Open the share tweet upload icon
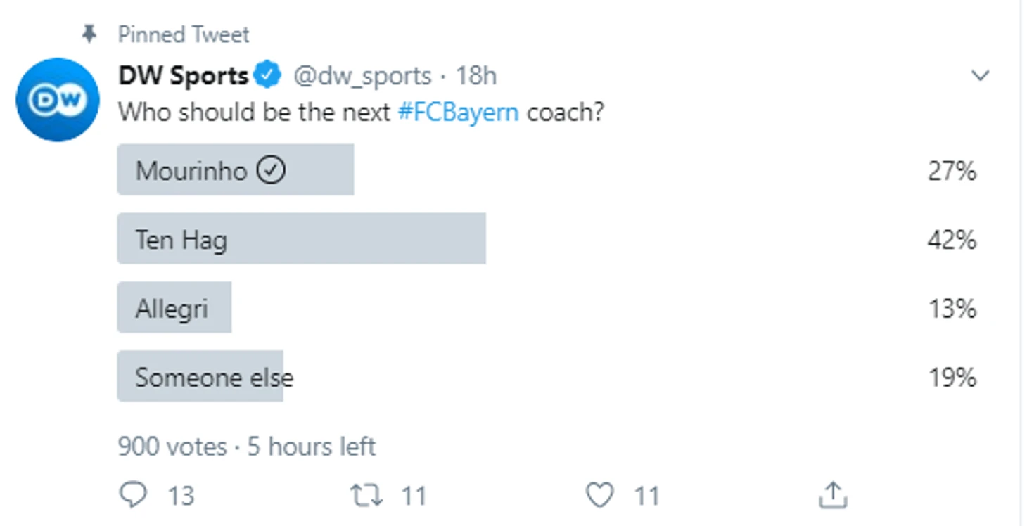This screenshot has height=526, width=1027. click(833, 495)
